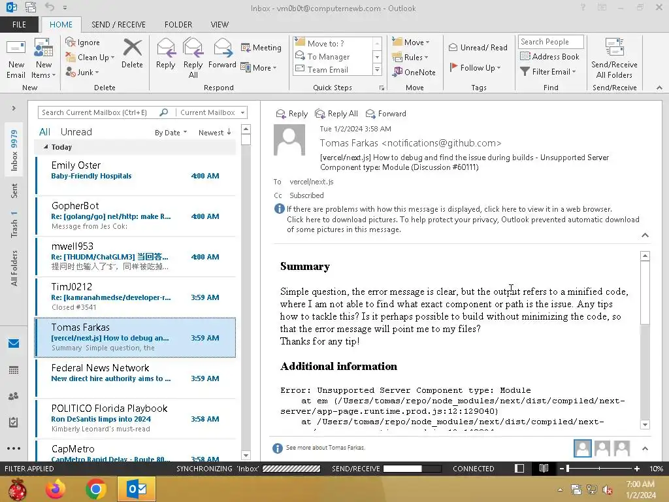The image size is (669, 502).
Task: Click the Ignore conversation icon
Action: pyautogui.click(x=83, y=42)
